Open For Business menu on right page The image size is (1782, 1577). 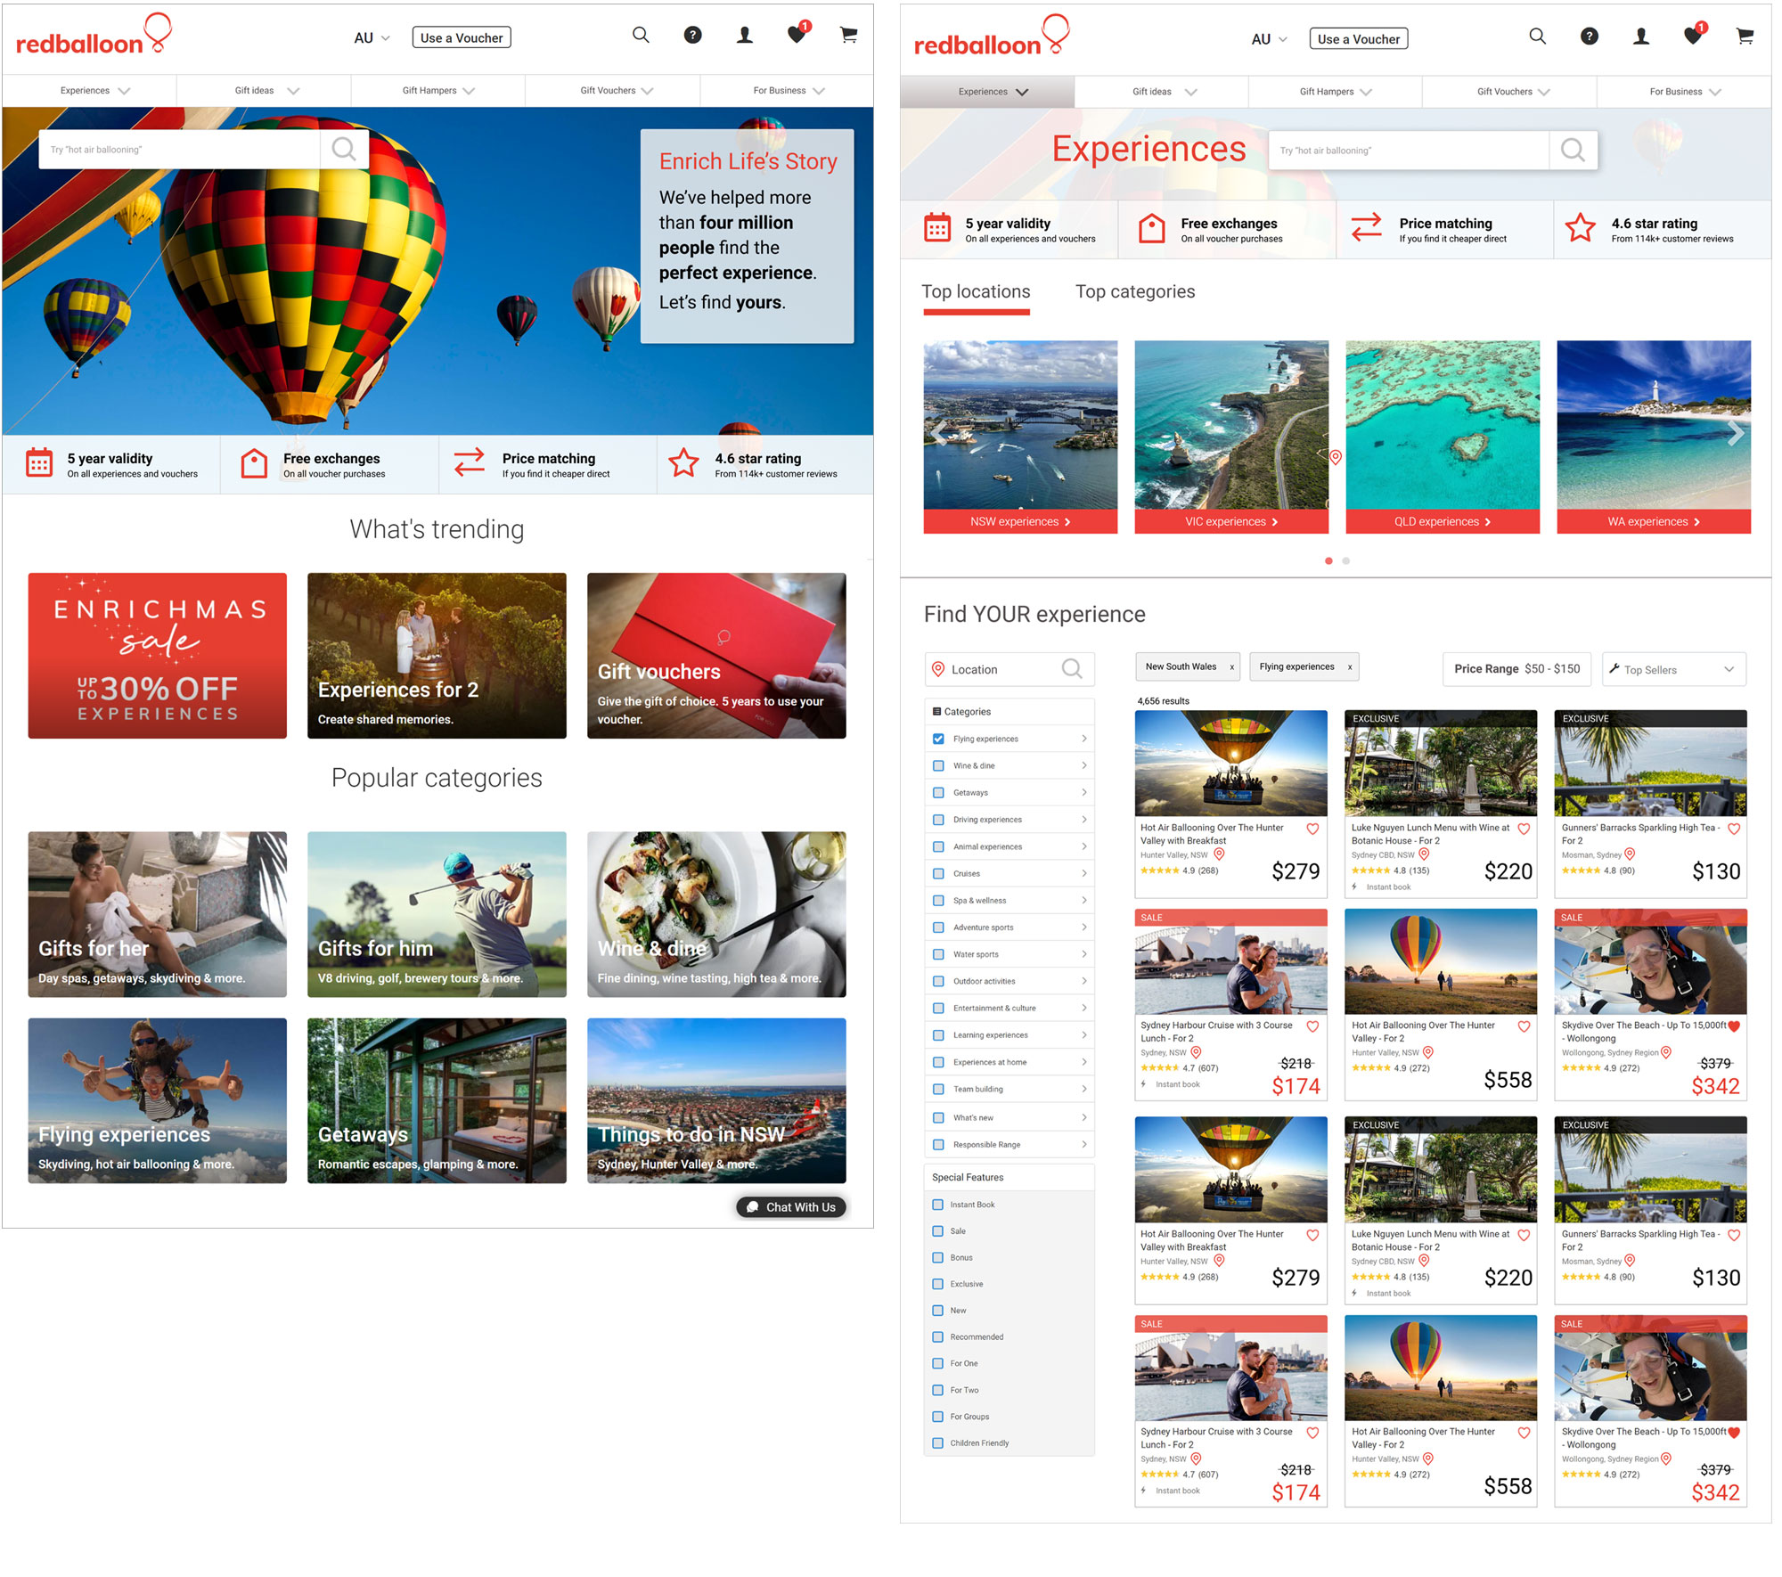pos(1683,92)
